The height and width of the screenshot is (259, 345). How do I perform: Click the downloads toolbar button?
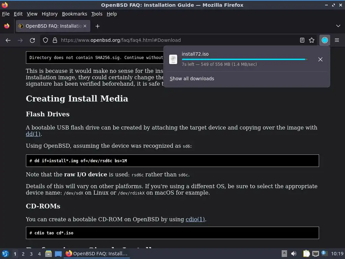click(x=324, y=40)
